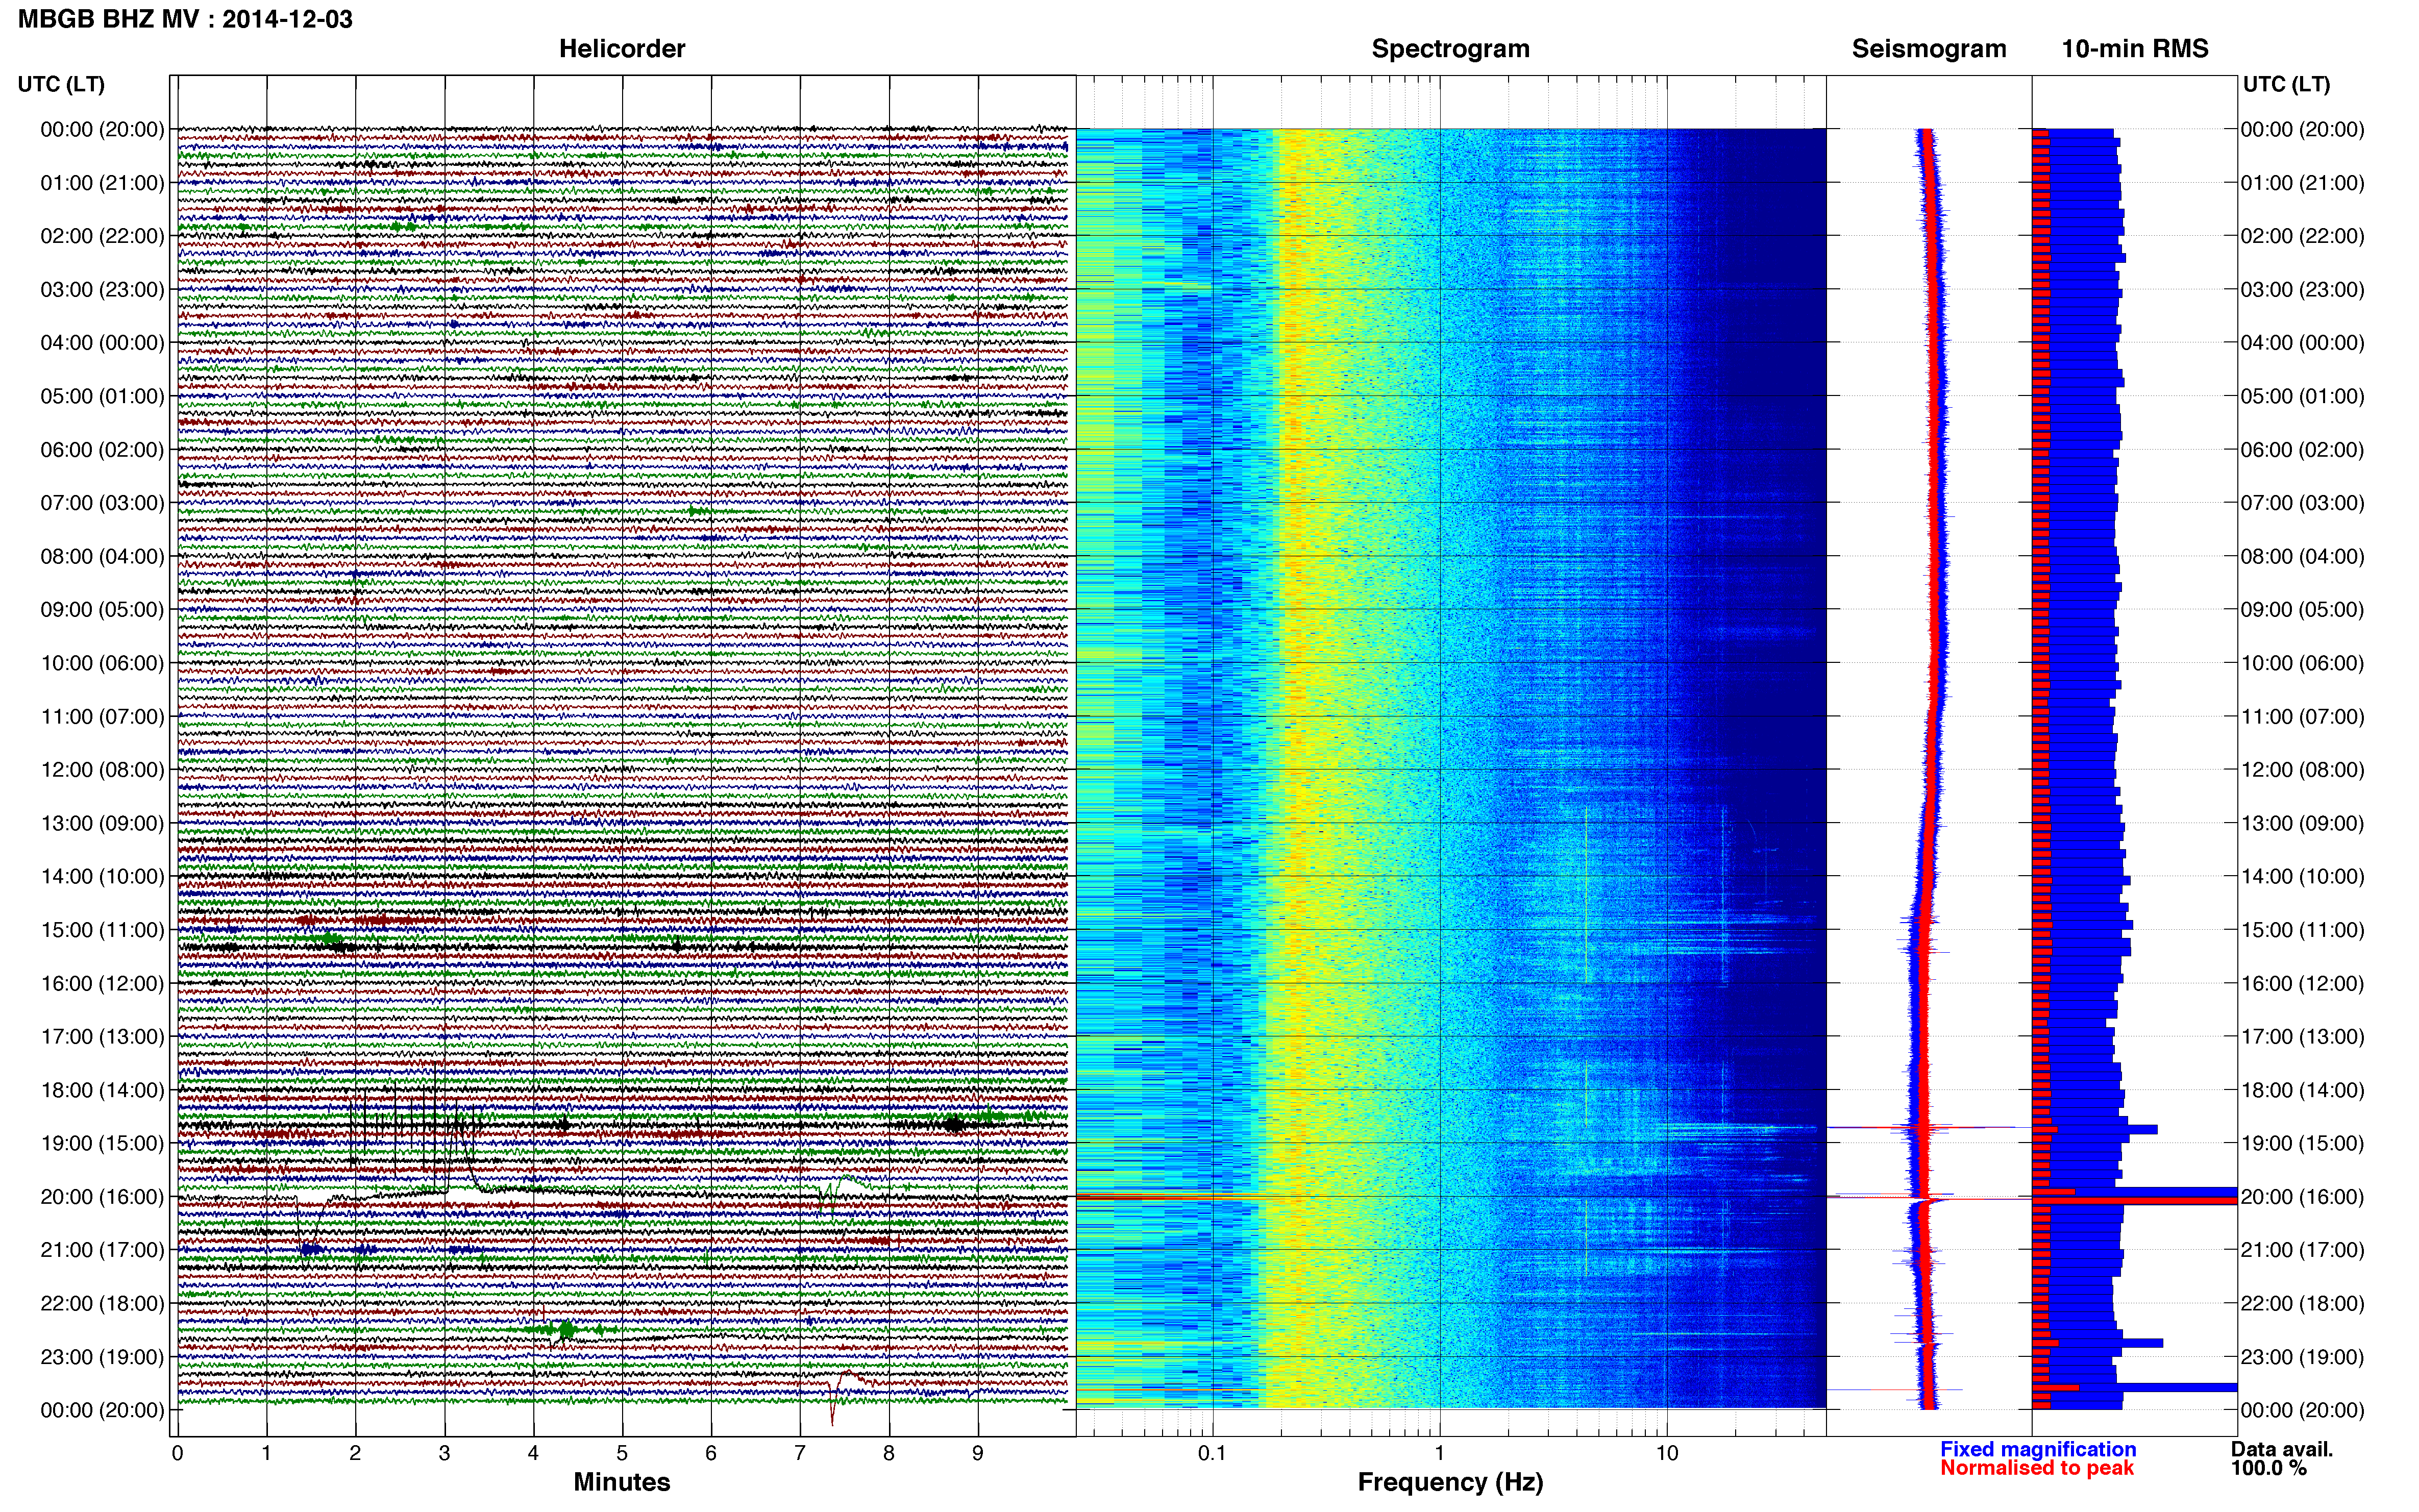Screen dimensions: 2419x1512
Task: Click the 'Data avail.' label
Action: tap(2282, 1449)
